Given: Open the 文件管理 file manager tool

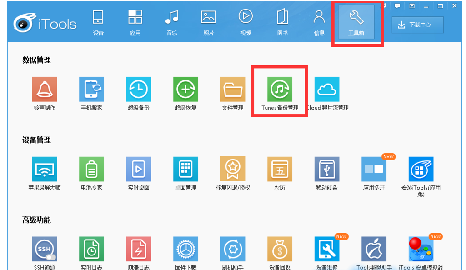Looking at the screenshot, I should pos(233,89).
